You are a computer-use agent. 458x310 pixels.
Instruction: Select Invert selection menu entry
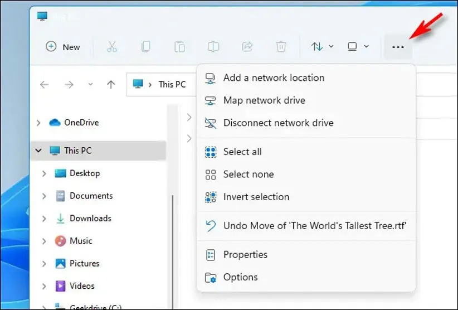[256, 197]
